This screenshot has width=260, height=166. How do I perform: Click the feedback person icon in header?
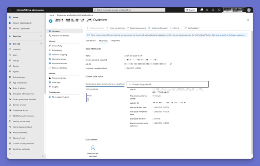pyautogui.click(x=219, y=10)
